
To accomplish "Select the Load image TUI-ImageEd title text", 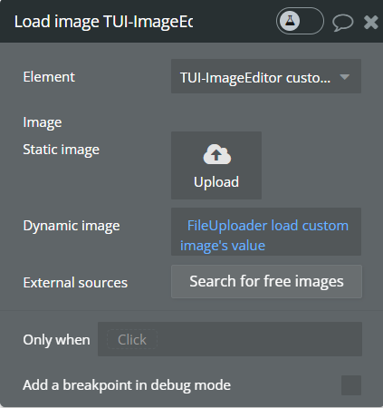I will pos(103,22).
